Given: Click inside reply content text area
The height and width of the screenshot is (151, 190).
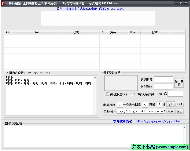Looking at the screenshot, I should pyautogui.click(x=50, y=95).
